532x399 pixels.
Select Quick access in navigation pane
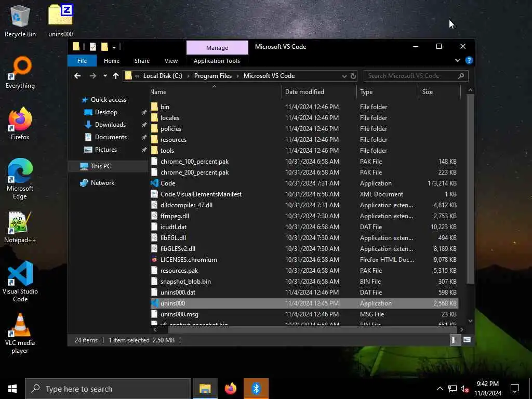click(108, 100)
